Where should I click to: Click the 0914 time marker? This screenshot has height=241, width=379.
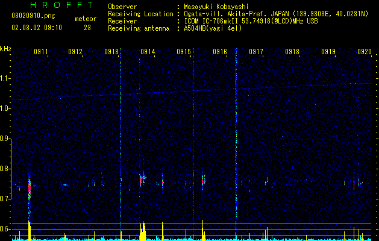148,52
